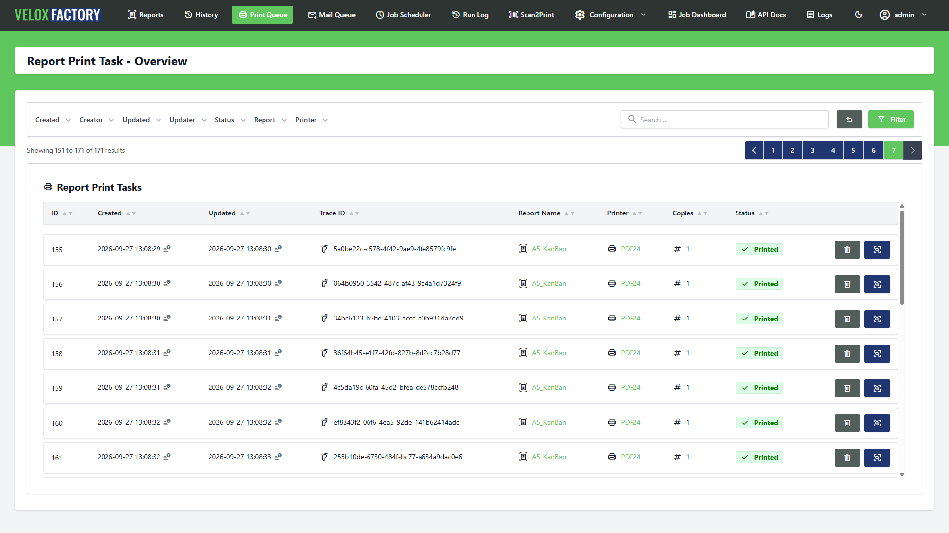Open the Reports menu item
The height and width of the screenshot is (533, 949).
pos(146,15)
